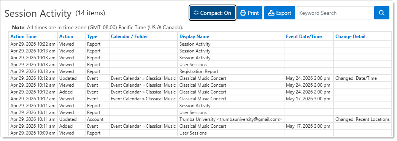This screenshot has height=141, width=397.
Task: Sort by Change Detail column header
Action: click(350, 36)
